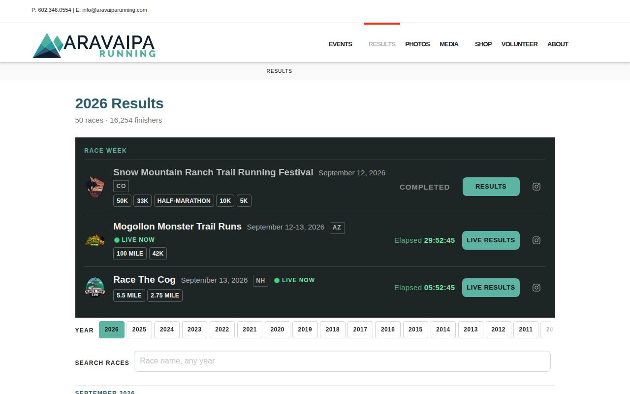Choose year 2016
630x394 pixels.
coord(388,329)
